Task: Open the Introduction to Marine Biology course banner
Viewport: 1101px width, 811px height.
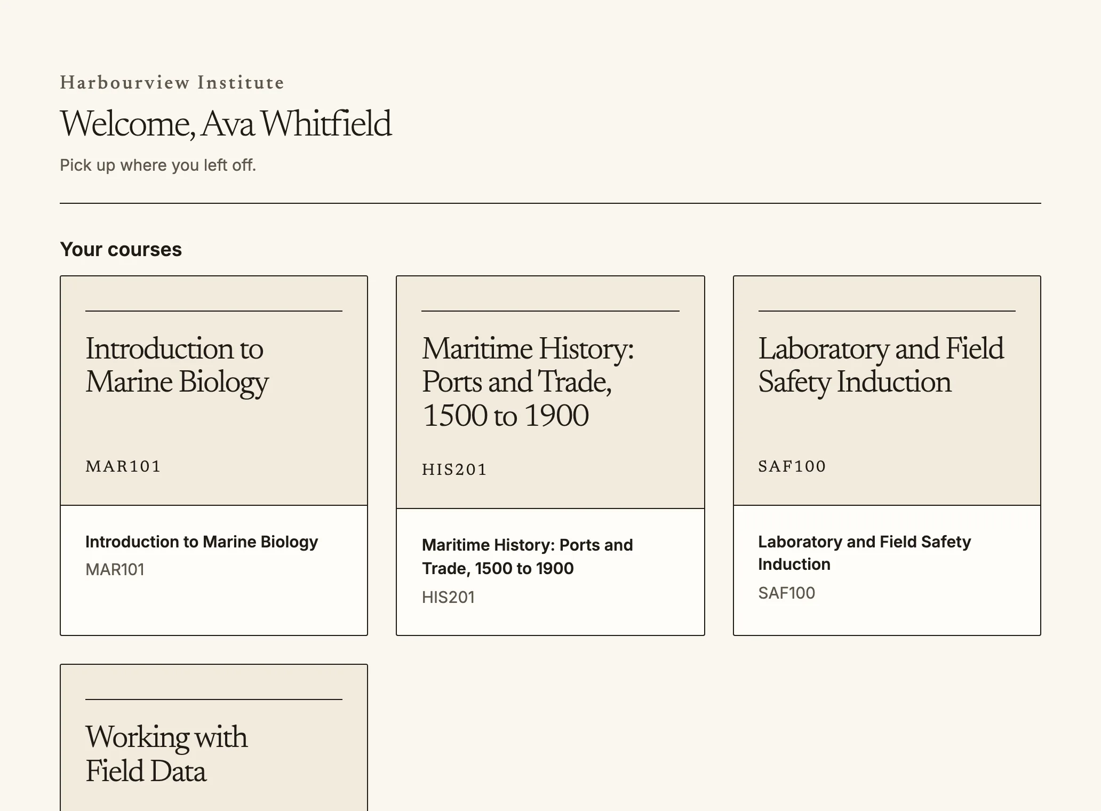Action: [x=214, y=391]
